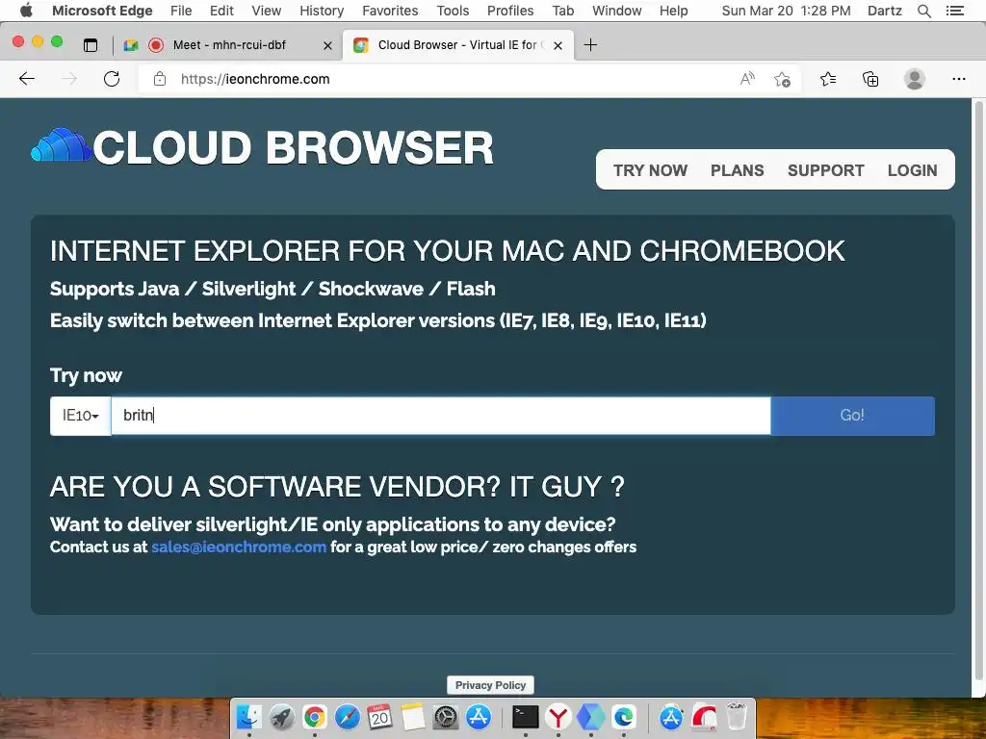
Task: Open the tab actions menu icon
Action: [91, 44]
